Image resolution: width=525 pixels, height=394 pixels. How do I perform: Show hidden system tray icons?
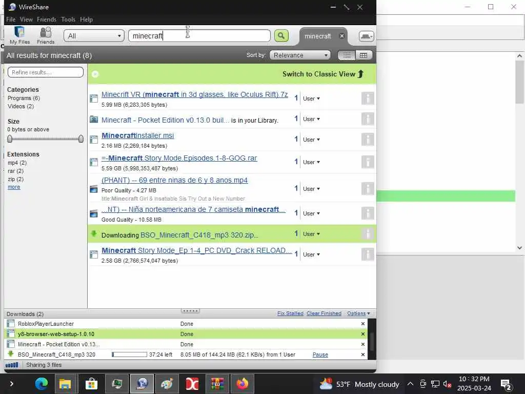(410, 384)
